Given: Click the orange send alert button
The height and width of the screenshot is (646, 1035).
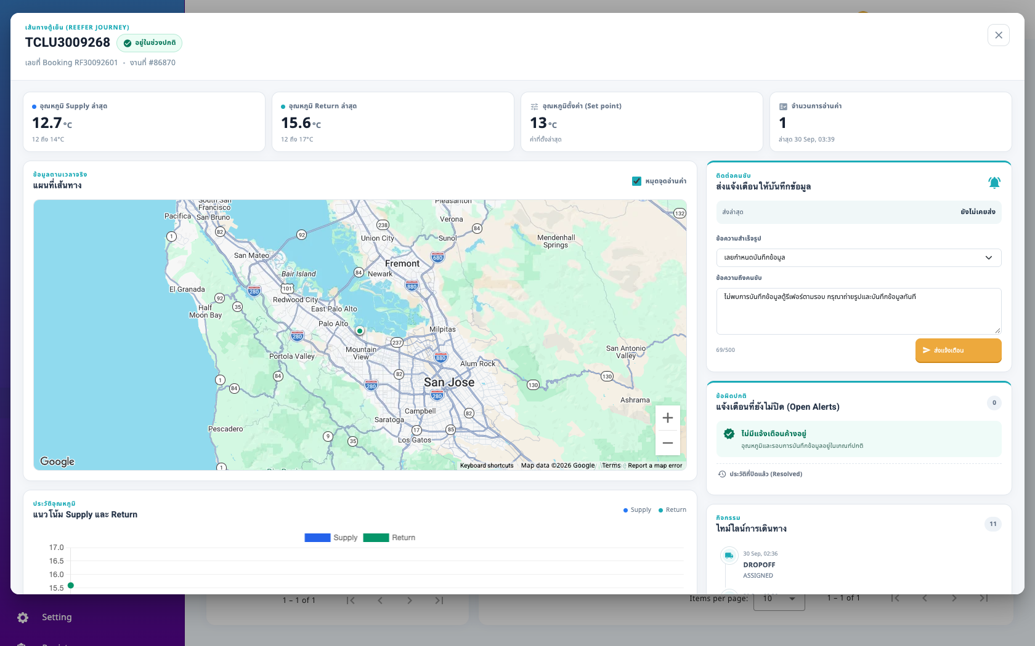Looking at the screenshot, I should click(958, 351).
